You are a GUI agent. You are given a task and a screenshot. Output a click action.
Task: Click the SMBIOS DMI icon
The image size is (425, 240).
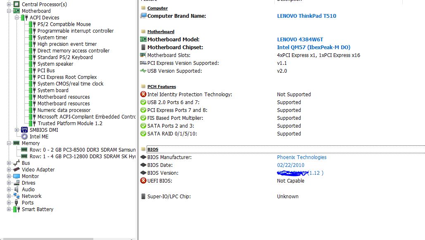click(x=24, y=130)
